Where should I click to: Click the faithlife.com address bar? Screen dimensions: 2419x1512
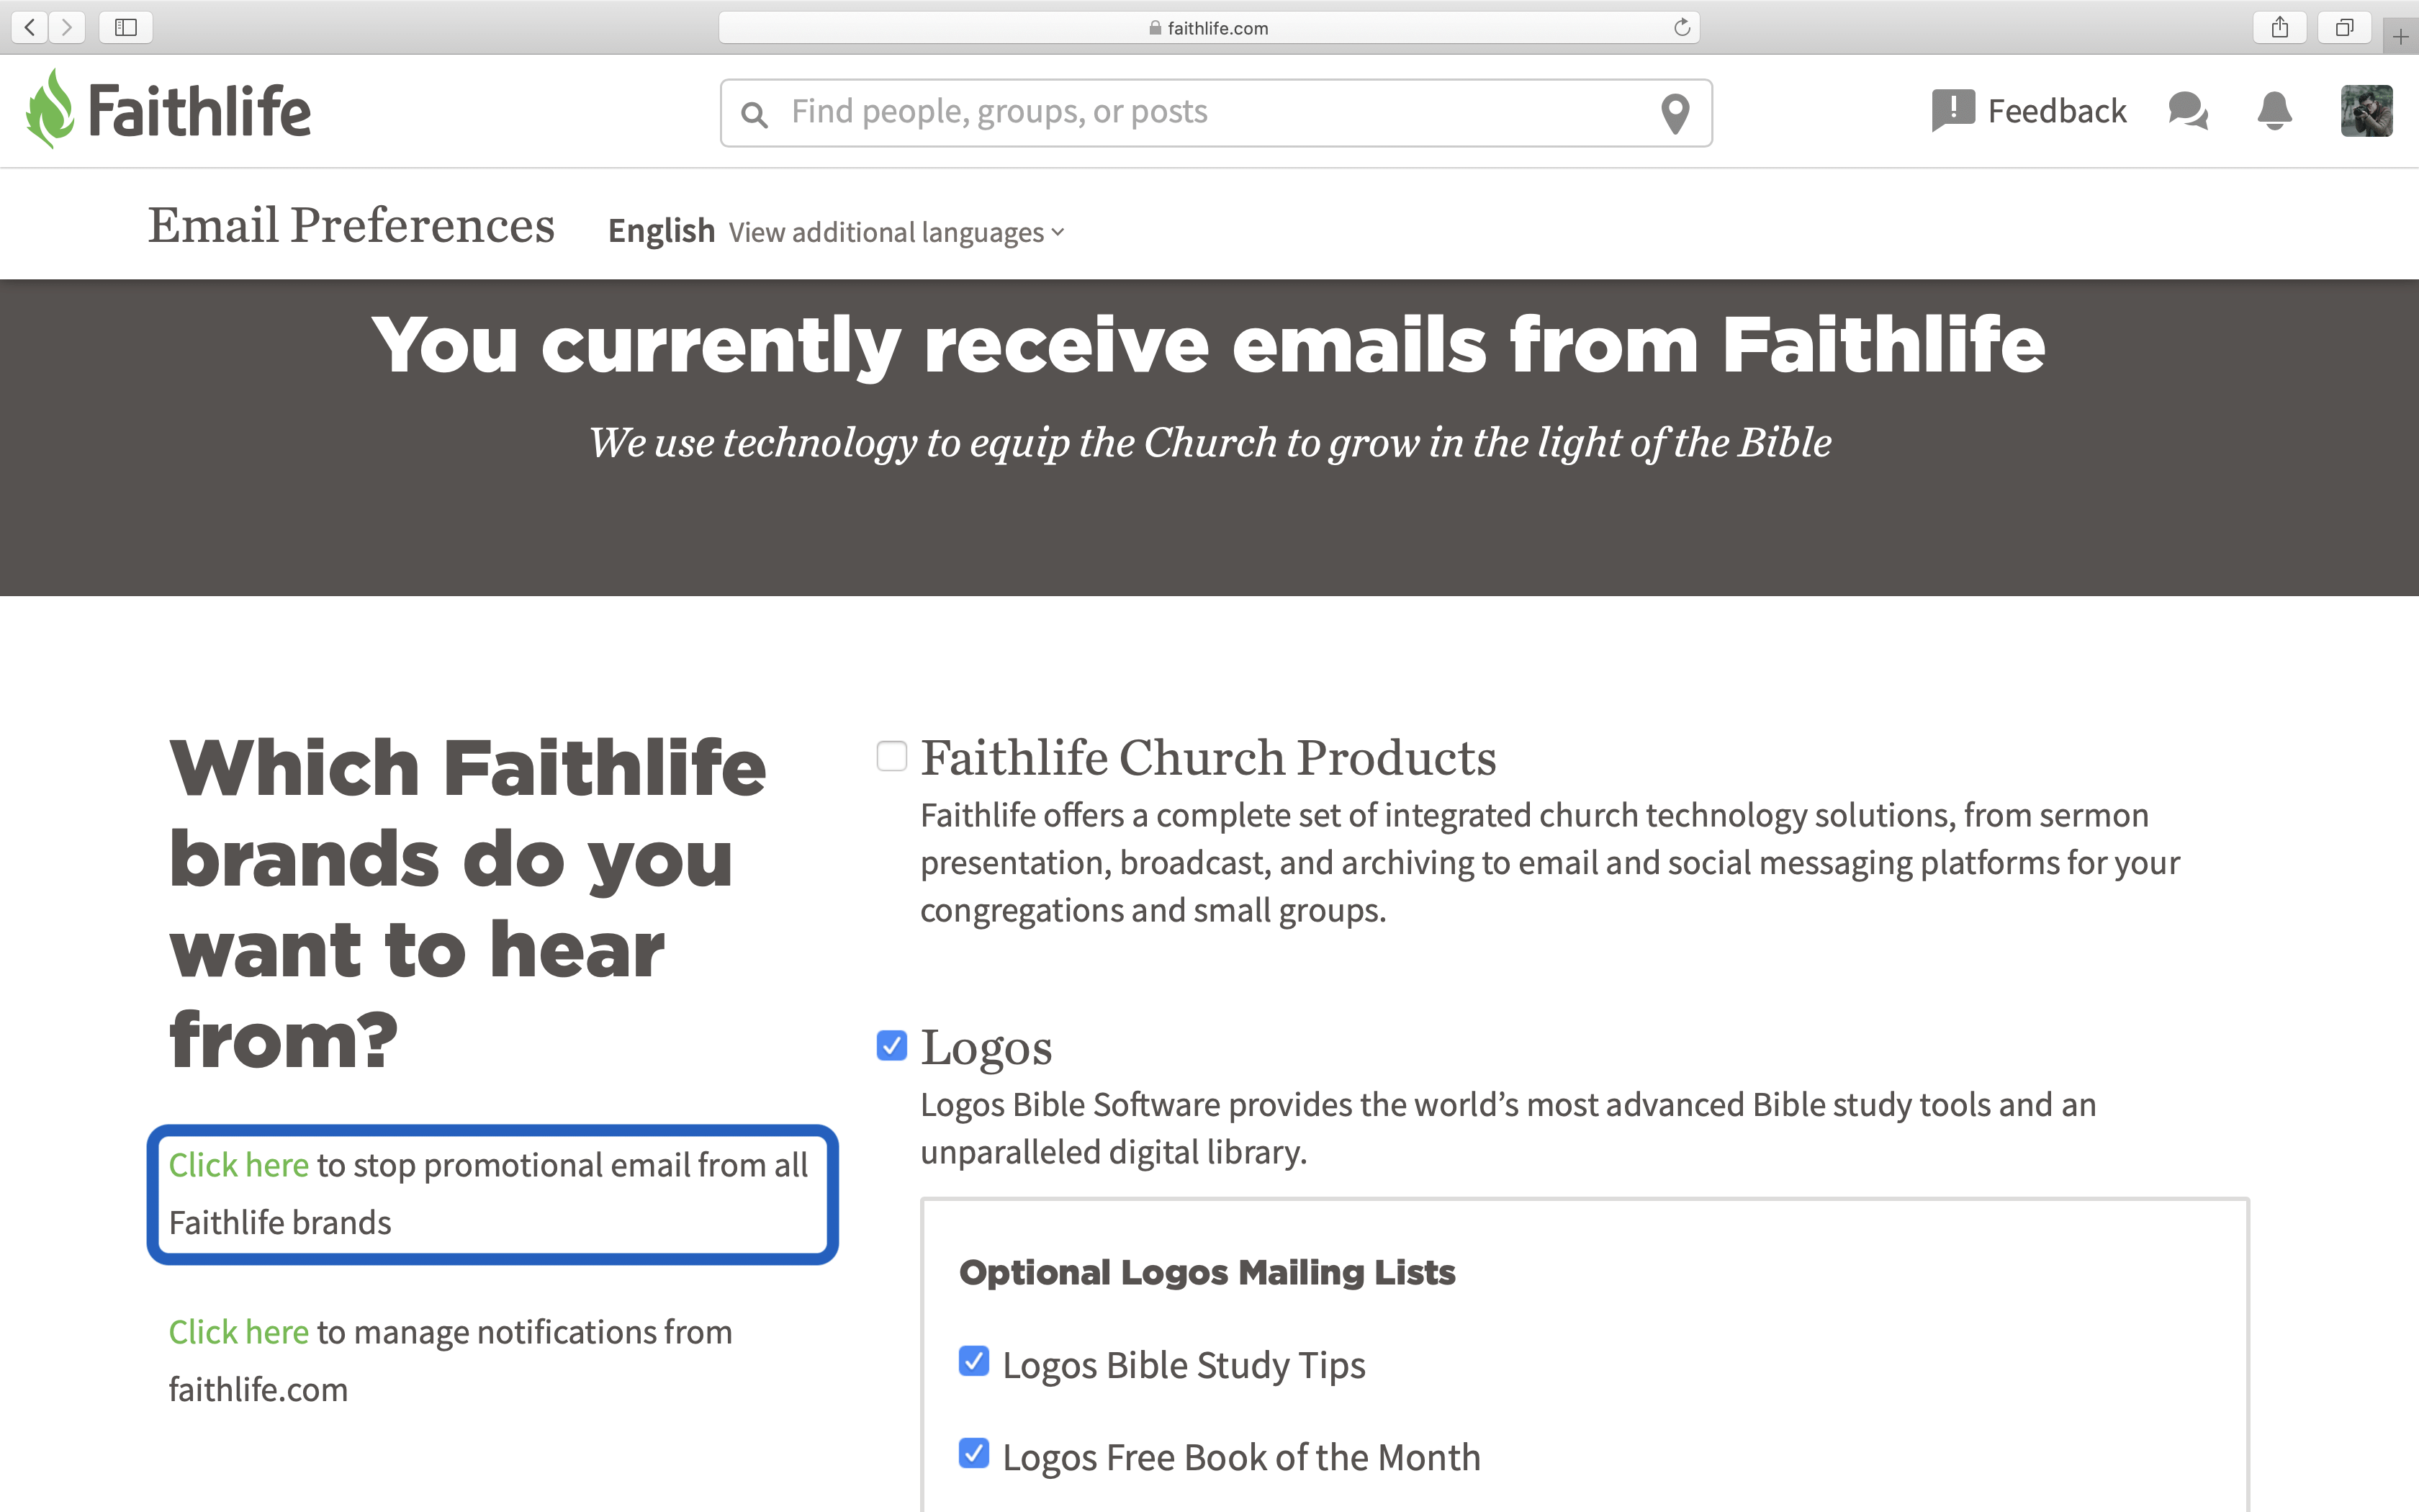1209,27
